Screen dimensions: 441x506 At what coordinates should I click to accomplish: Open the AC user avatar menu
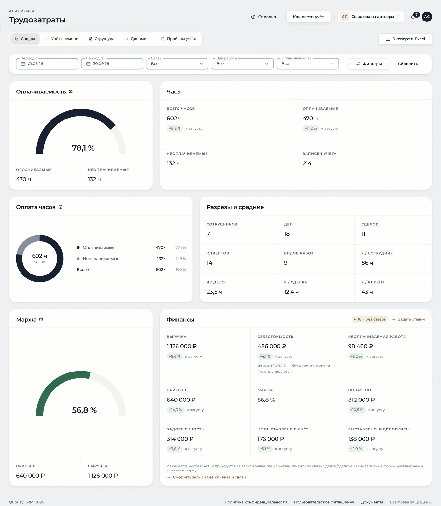coord(427,17)
